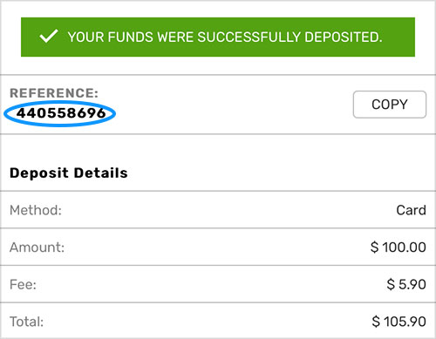Click the Deposit Details heading
This screenshot has height=339, width=436.
[x=69, y=173]
